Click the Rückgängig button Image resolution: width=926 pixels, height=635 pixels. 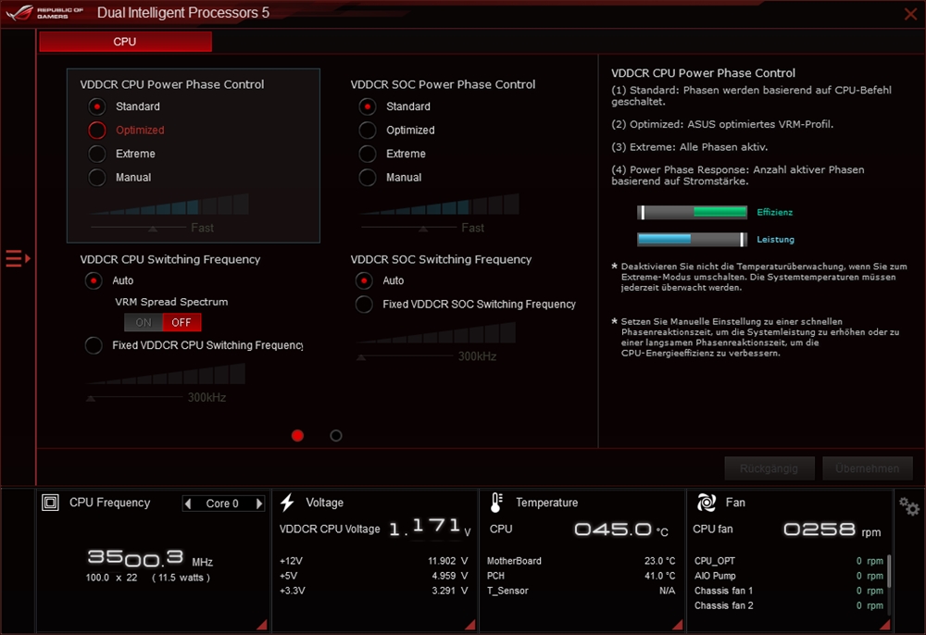770,468
